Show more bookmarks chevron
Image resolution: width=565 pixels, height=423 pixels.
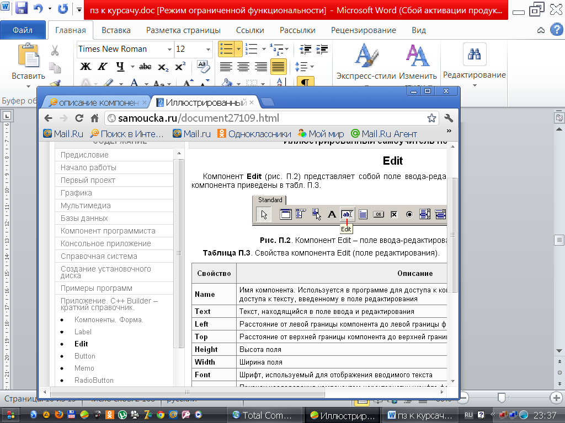click(x=449, y=131)
